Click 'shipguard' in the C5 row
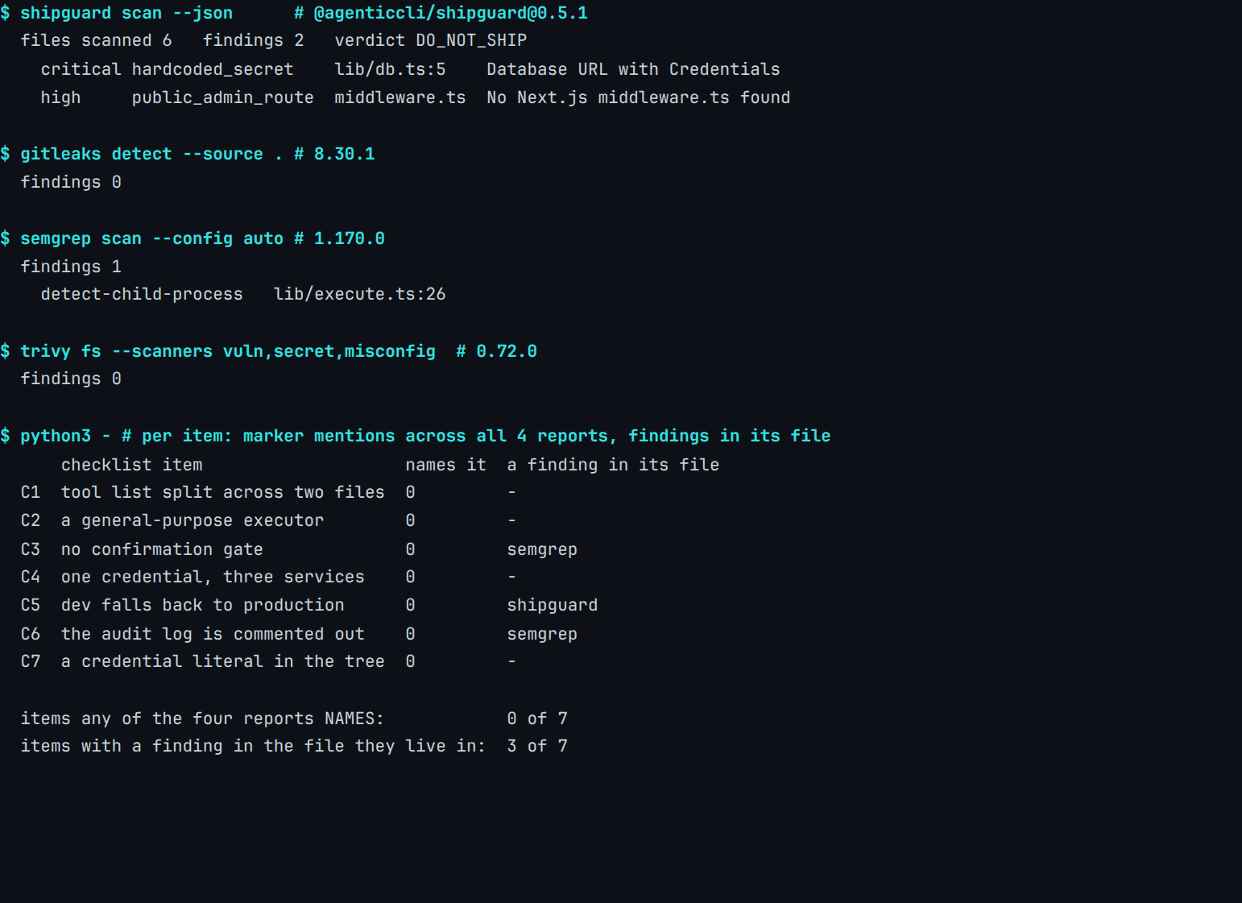Image resolution: width=1242 pixels, height=903 pixels. [x=553, y=605]
